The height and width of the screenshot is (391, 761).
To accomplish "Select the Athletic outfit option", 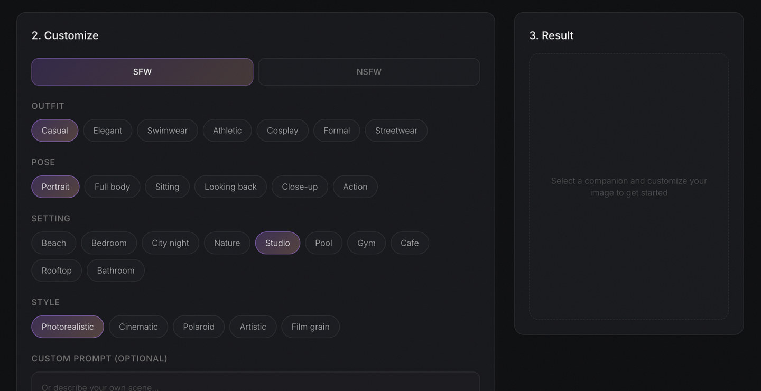I will point(227,131).
